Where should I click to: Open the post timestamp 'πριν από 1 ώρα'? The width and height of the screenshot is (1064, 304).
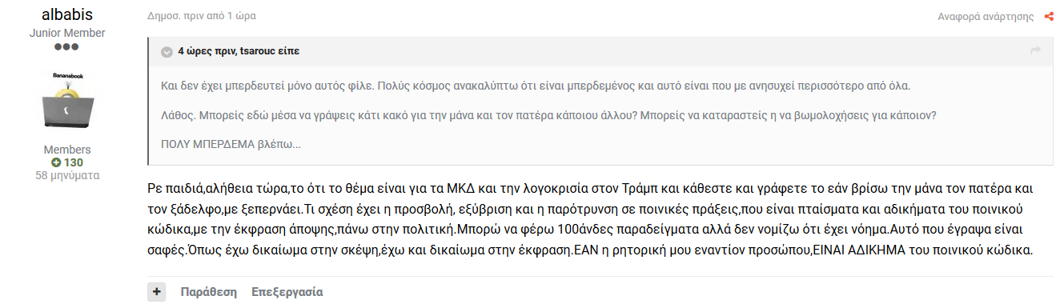pos(223,16)
